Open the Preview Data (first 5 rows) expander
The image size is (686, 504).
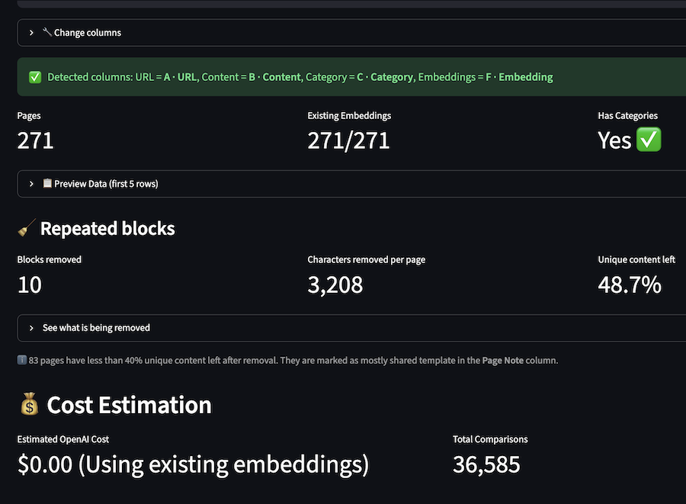[x=351, y=184]
